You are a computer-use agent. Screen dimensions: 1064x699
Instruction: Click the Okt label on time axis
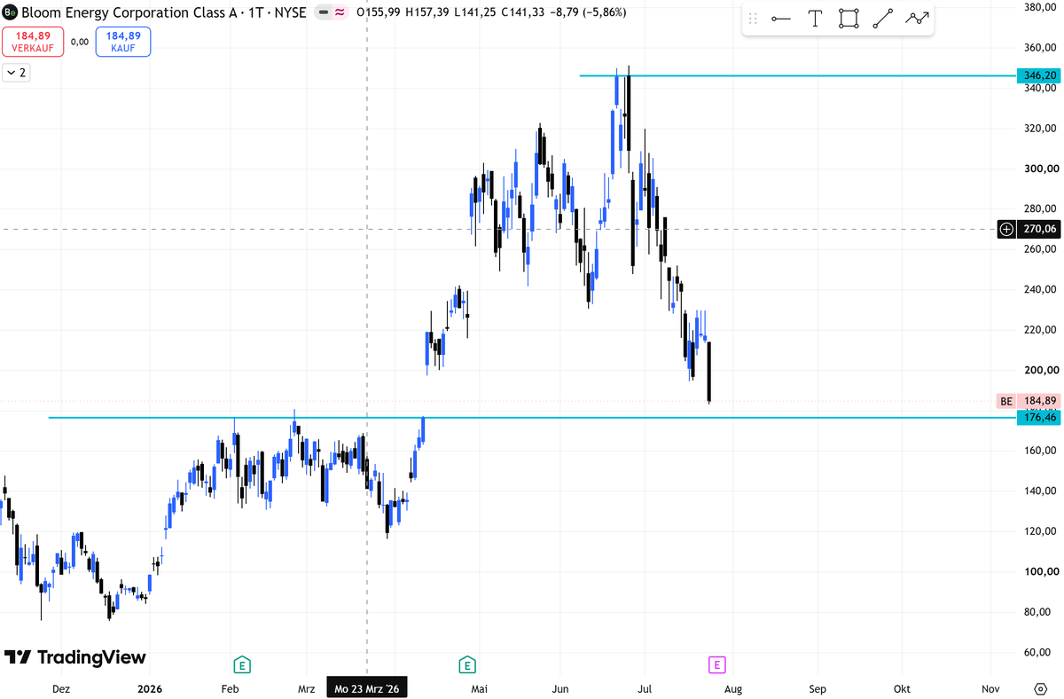click(902, 688)
